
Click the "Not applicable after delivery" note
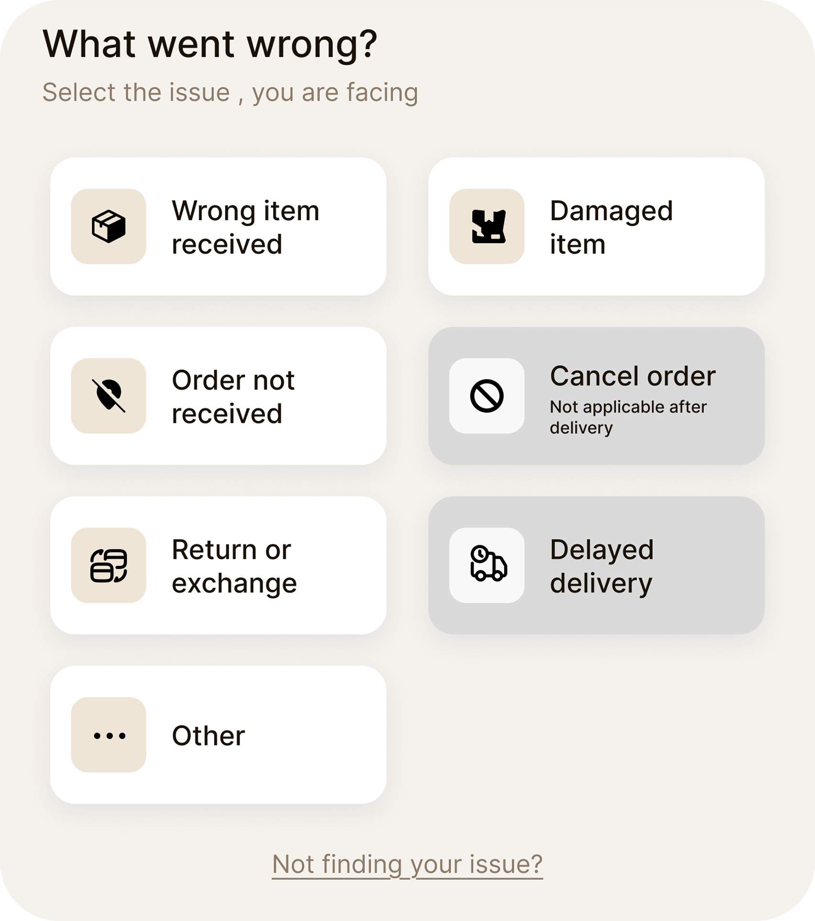click(x=628, y=417)
